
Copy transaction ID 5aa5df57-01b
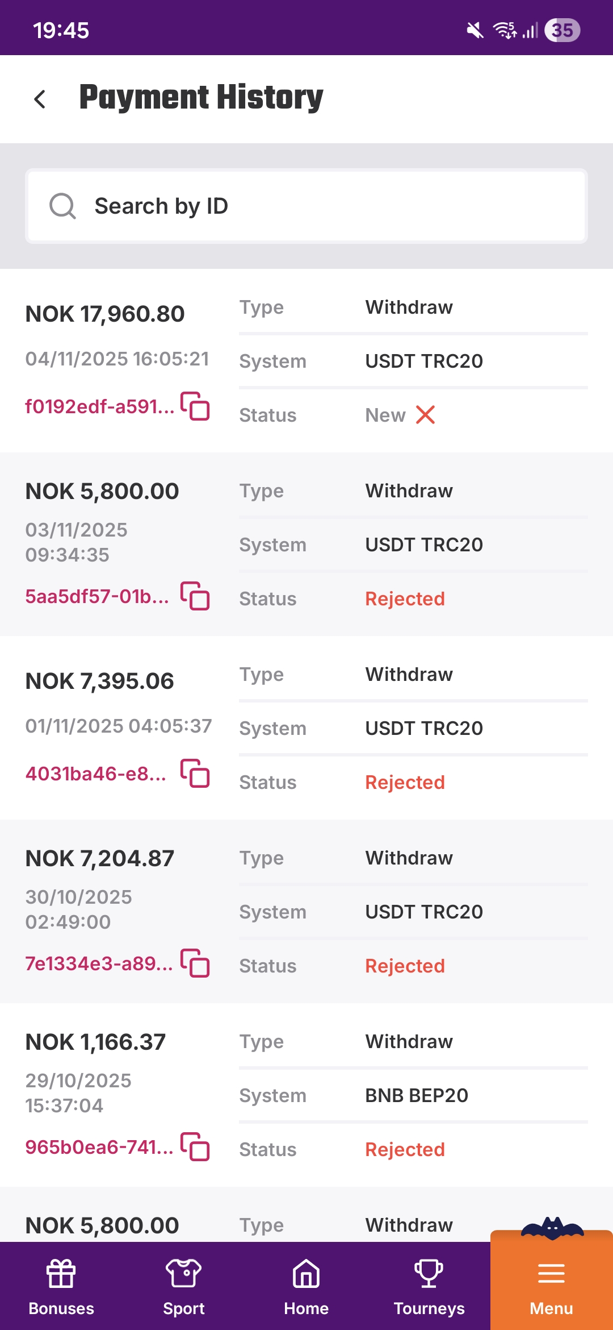point(195,596)
